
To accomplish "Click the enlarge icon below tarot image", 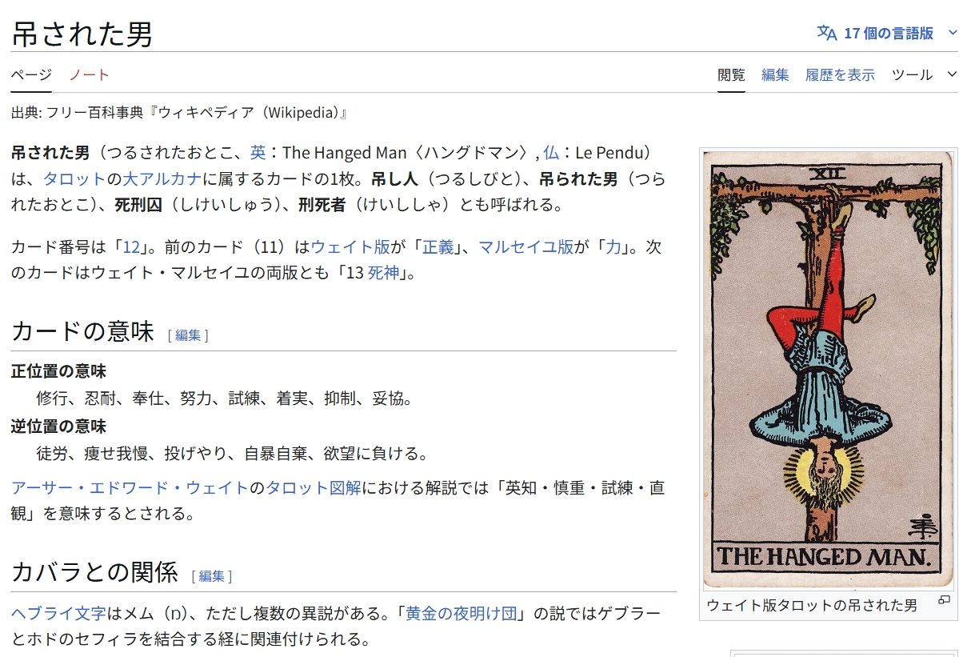I will [944, 600].
